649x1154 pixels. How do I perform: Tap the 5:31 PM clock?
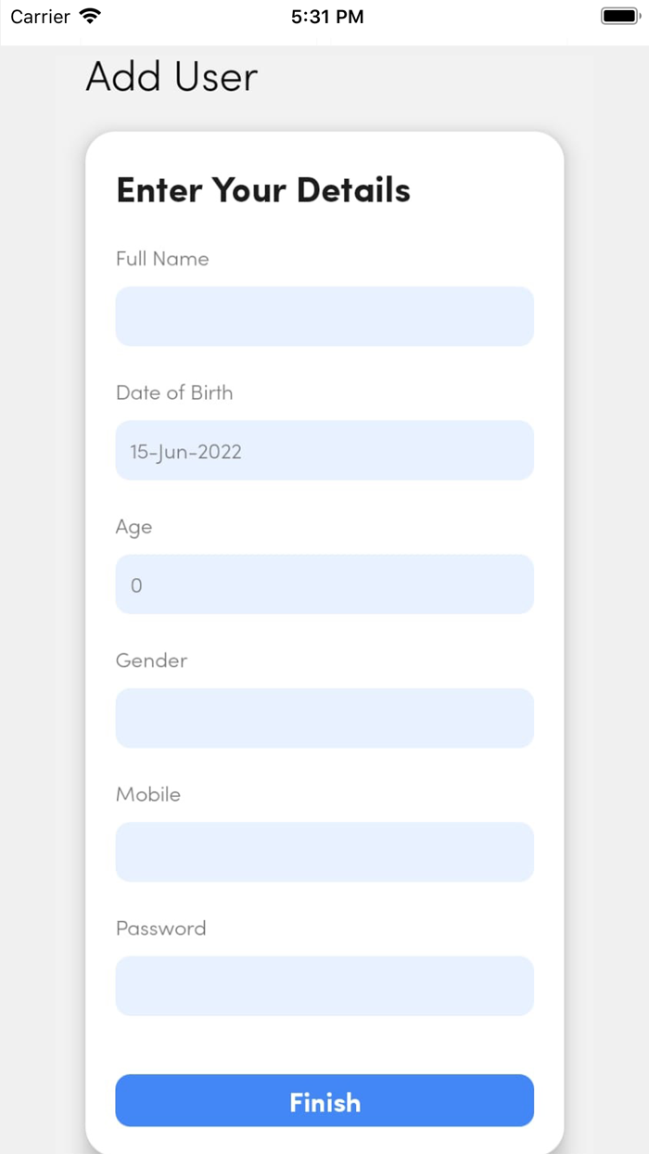[x=326, y=17]
